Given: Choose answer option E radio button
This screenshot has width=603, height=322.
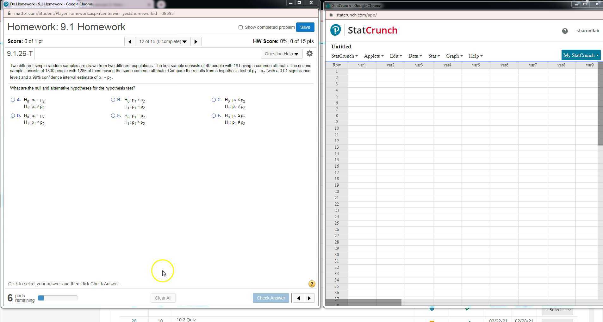Looking at the screenshot, I should point(113,116).
